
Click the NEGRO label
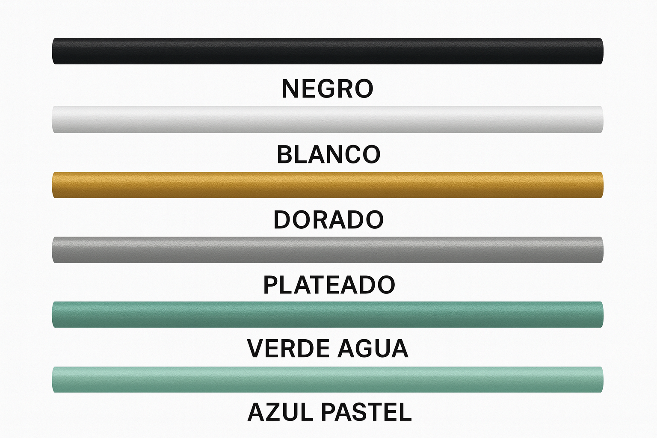pos(328,89)
